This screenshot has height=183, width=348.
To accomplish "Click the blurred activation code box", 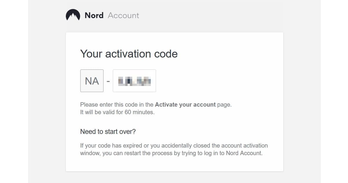I will 134,81.
